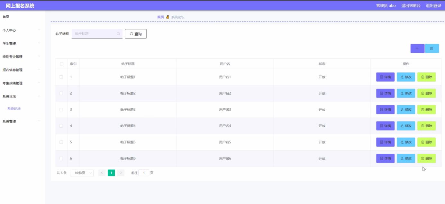Open 详情 for 帖子标题1
This screenshot has width=445, height=204.
tap(385, 77)
